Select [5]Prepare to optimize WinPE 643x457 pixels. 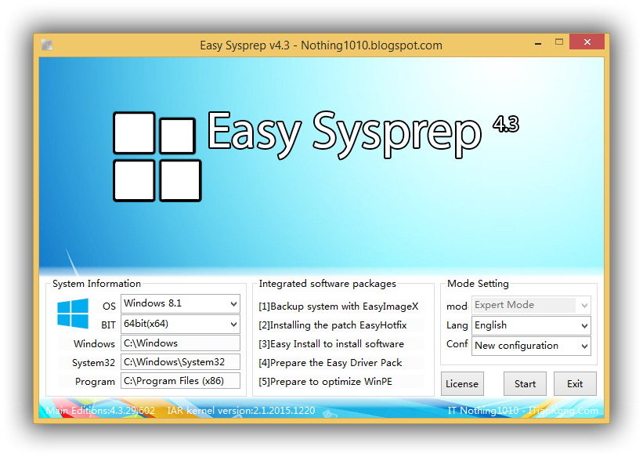tap(325, 382)
